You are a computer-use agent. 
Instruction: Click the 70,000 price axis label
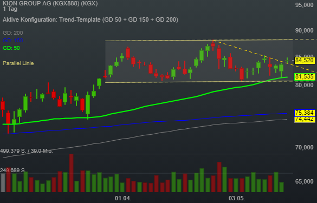coord(304,147)
